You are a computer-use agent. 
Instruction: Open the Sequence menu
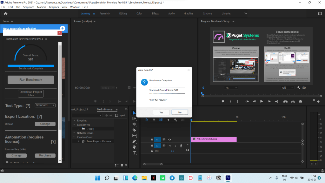point(29,7)
